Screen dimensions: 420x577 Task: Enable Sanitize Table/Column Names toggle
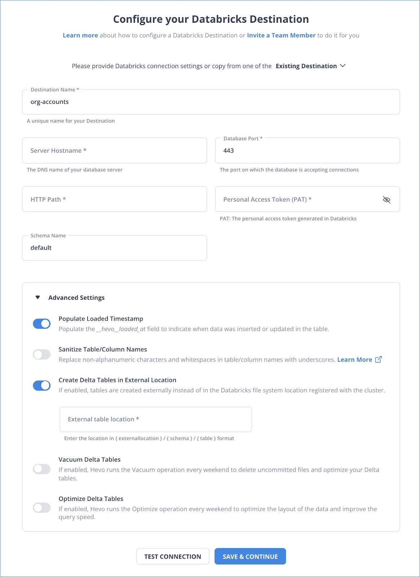coord(42,354)
